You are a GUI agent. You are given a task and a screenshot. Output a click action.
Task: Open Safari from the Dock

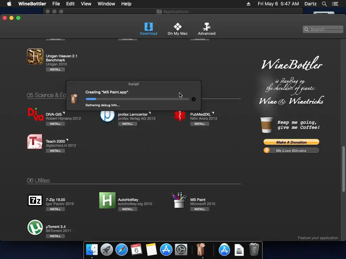[122, 250]
